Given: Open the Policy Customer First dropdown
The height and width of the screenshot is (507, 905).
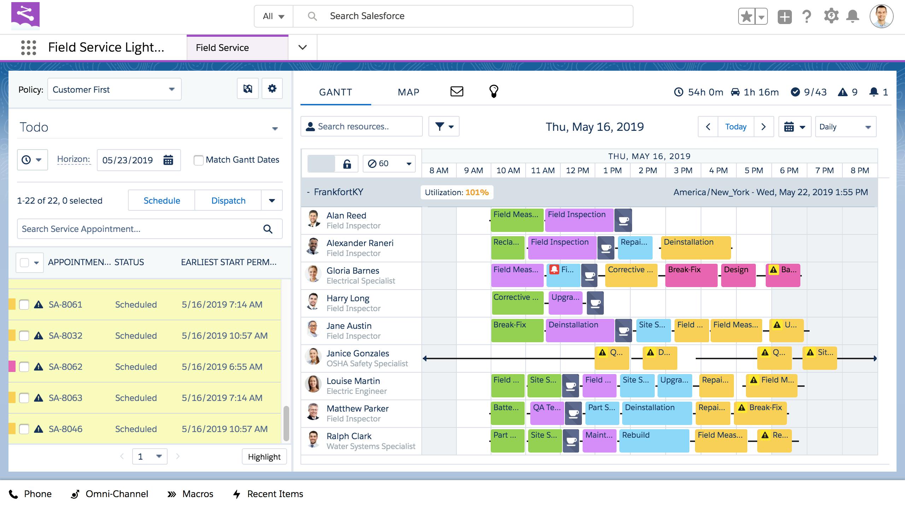Looking at the screenshot, I should coord(115,89).
